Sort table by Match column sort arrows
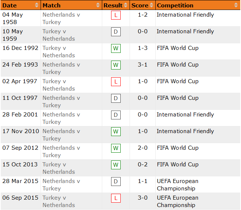 click(x=98, y=5)
